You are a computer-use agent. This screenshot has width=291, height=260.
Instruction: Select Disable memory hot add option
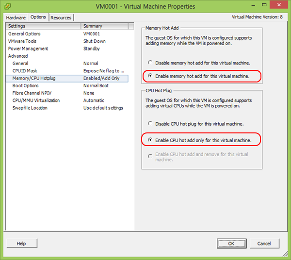[150, 63]
